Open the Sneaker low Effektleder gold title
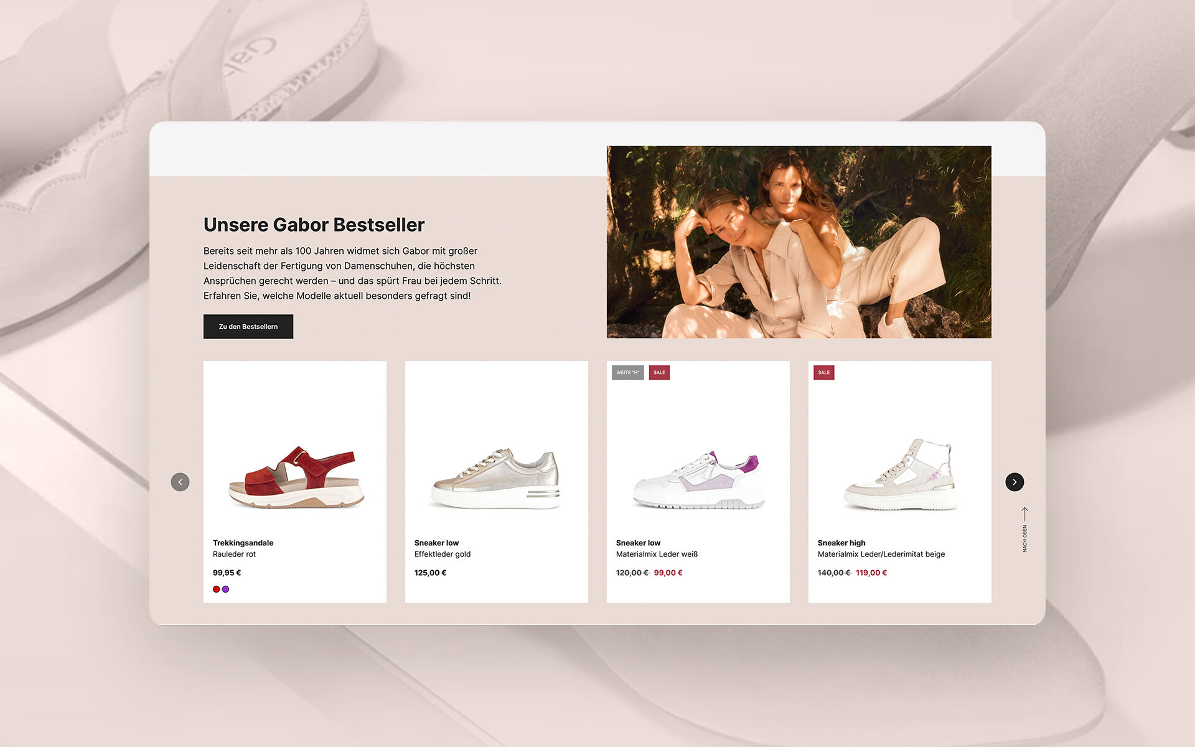Image resolution: width=1195 pixels, height=747 pixels. 436,543
